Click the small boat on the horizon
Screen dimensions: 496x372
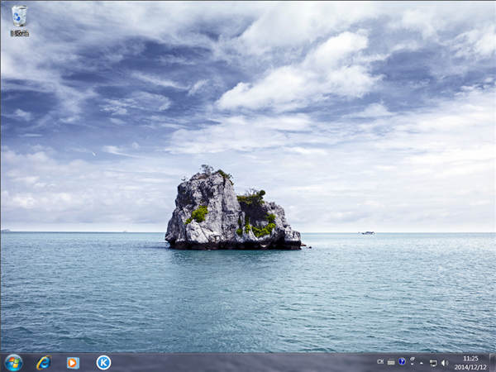[367, 232]
